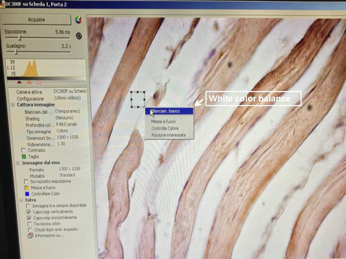Click the histogram graph
Screen dimensions: 346x259
45,68
